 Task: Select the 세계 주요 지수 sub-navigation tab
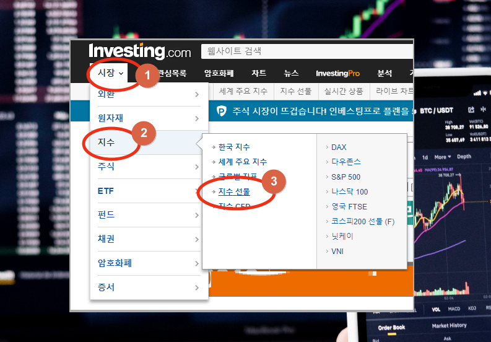click(x=243, y=91)
